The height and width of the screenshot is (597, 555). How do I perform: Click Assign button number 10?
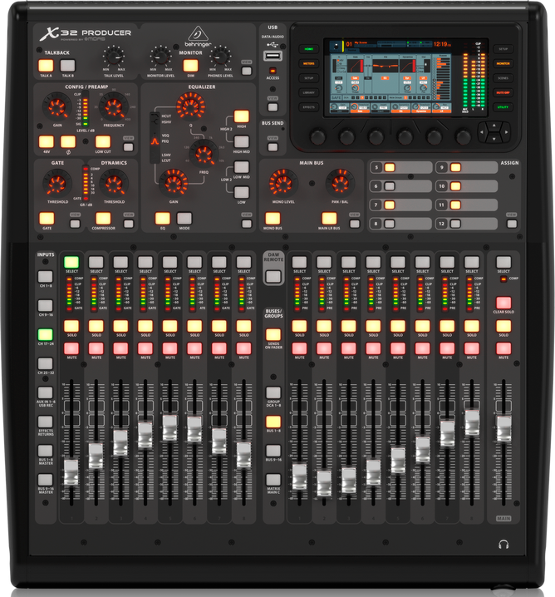455,186
